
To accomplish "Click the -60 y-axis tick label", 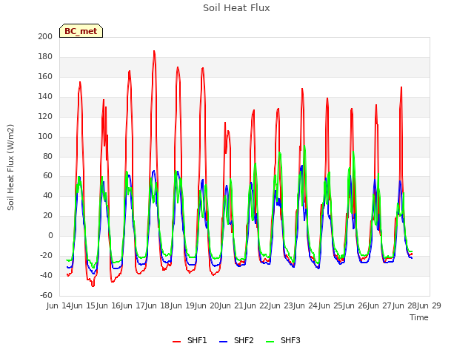I will pos(46,296).
